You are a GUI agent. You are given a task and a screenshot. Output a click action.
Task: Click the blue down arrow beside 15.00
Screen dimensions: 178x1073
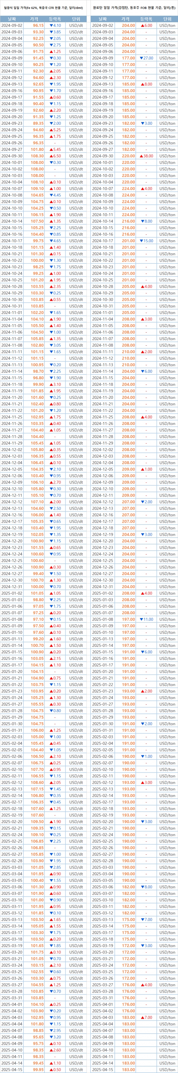pyautogui.click(x=141, y=241)
